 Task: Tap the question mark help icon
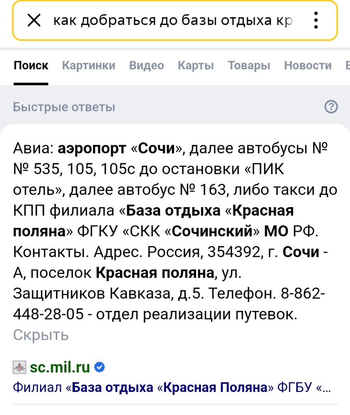331,107
